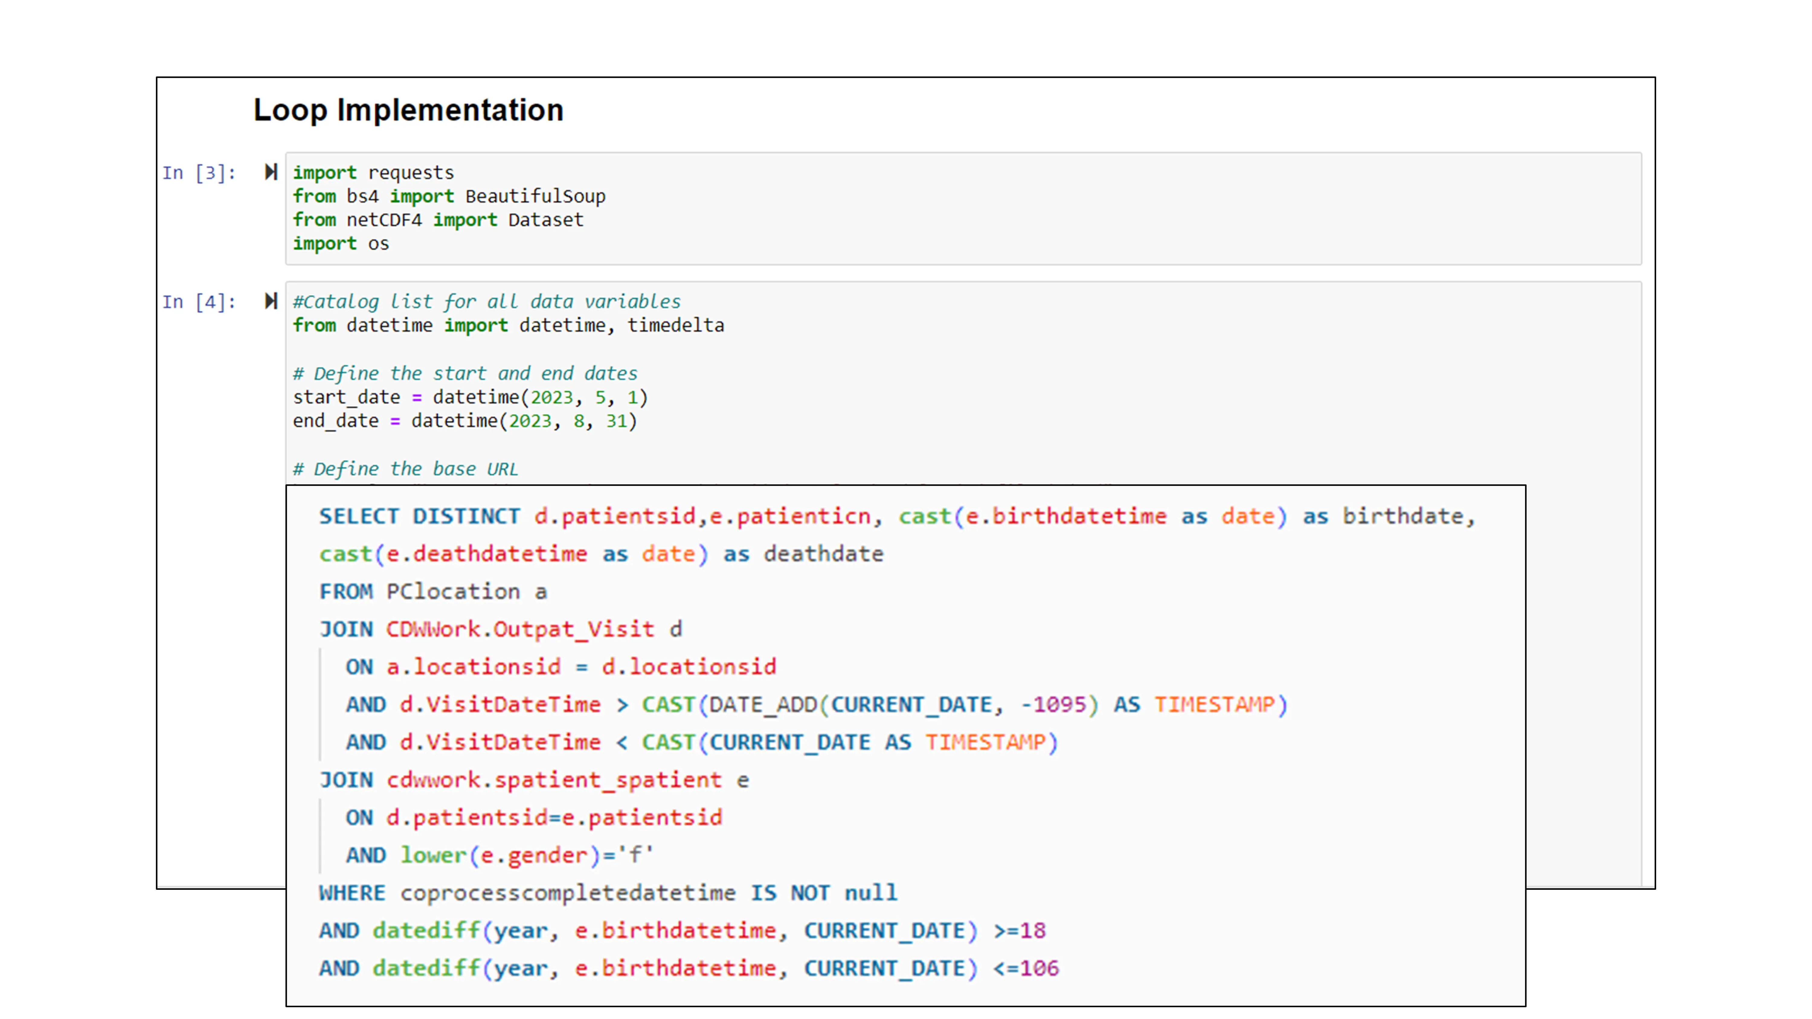Click the 'from bs4 import BeautifulSoup' line
Screen dimensions: 1812x1019
(x=449, y=196)
